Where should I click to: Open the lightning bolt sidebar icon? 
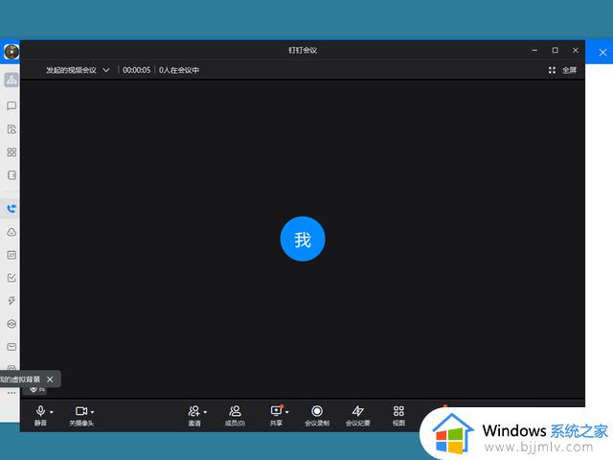pos(11,301)
